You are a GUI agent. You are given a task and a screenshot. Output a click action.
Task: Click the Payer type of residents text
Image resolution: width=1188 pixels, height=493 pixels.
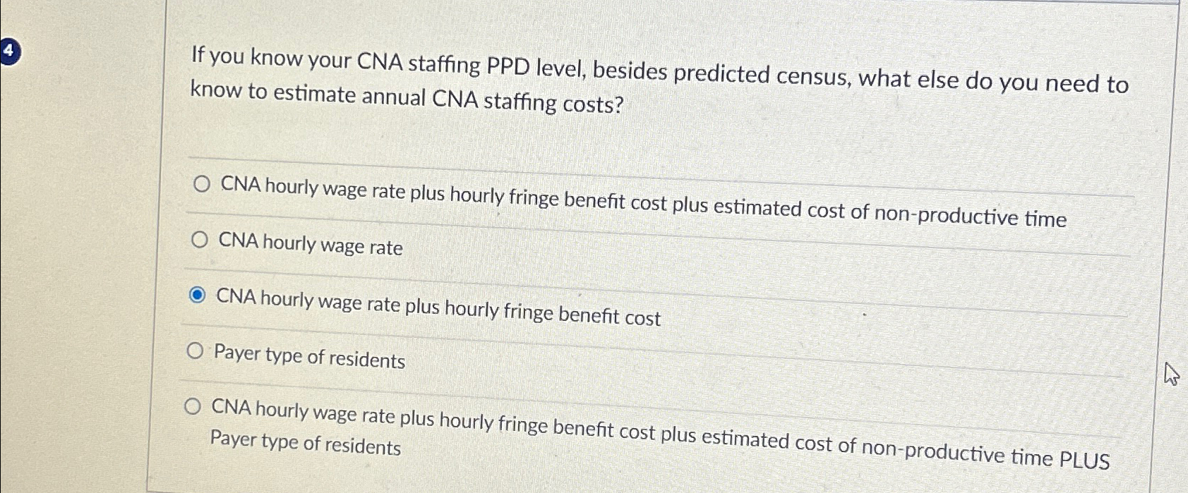tap(308, 357)
